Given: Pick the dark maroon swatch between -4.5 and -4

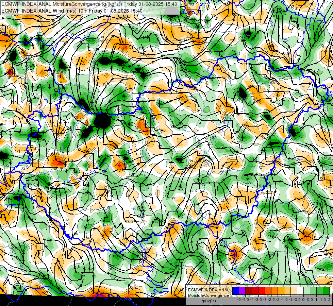Looking at the screenshot, I should point(249,291).
